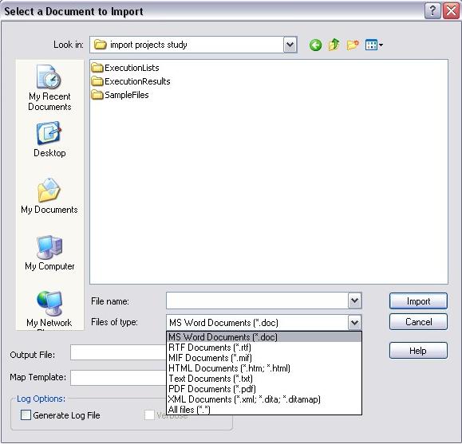Click the Import button
Screen dimensions: 462x444
click(x=418, y=301)
